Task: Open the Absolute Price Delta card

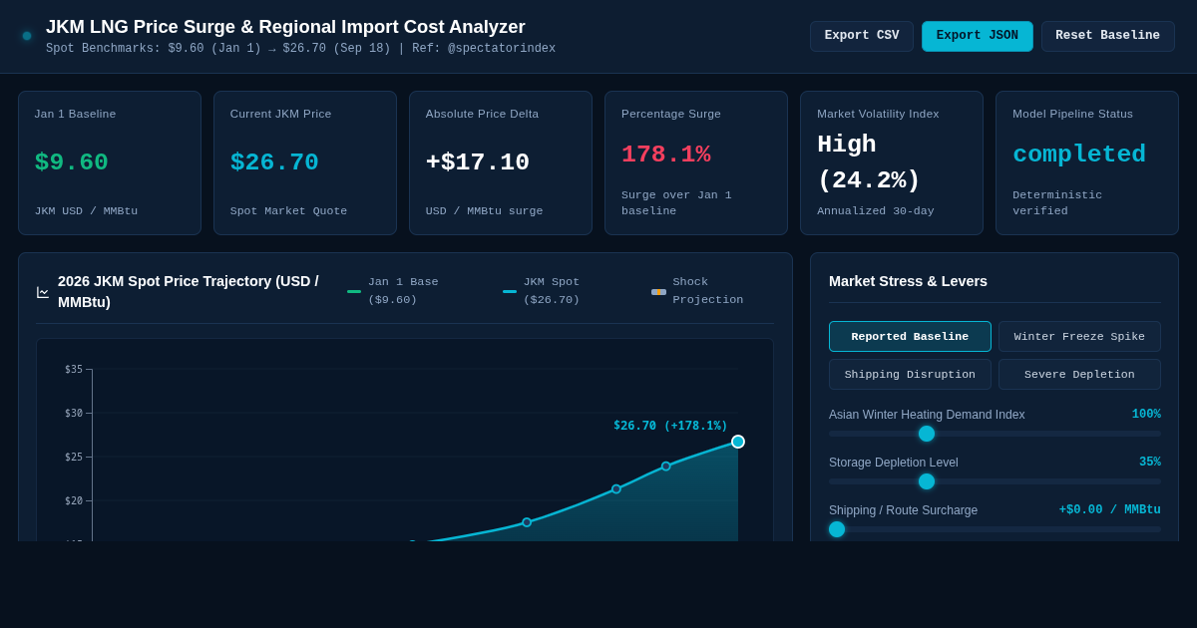Action: click(x=501, y=163)
